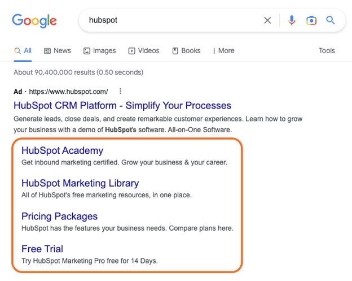
Task: Click the 'Generate leads, close deals' ad description
Action: point(158,124)
